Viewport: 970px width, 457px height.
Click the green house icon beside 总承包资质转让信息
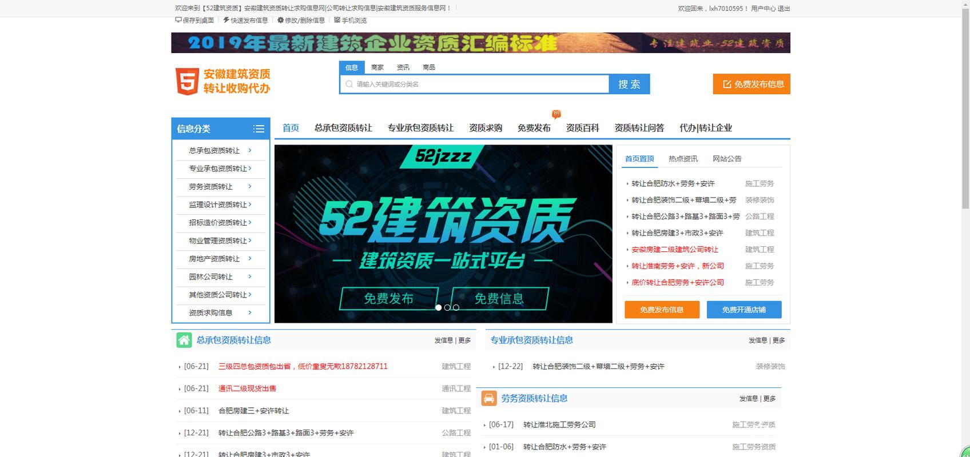(184, 340)
